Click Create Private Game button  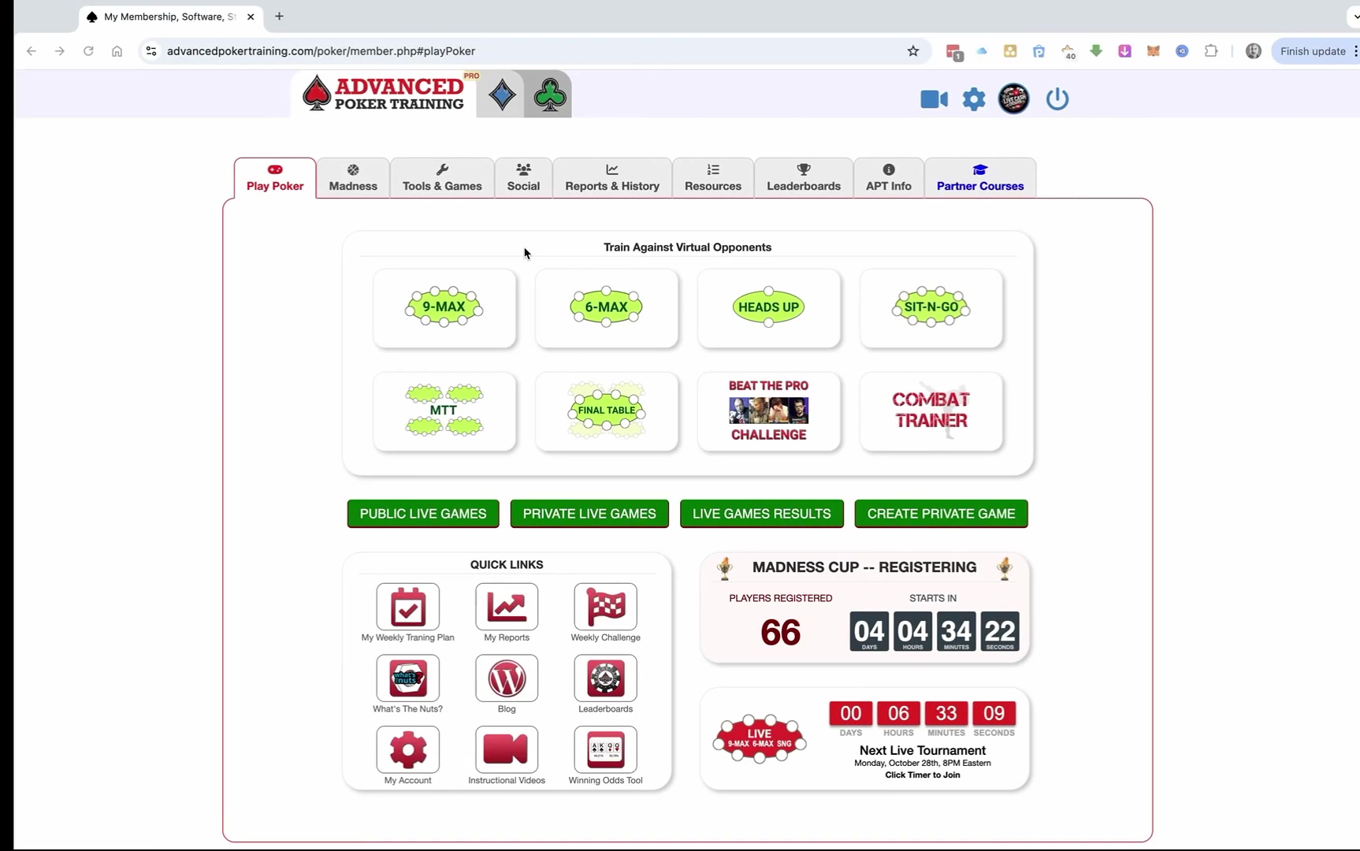point(942,514)
